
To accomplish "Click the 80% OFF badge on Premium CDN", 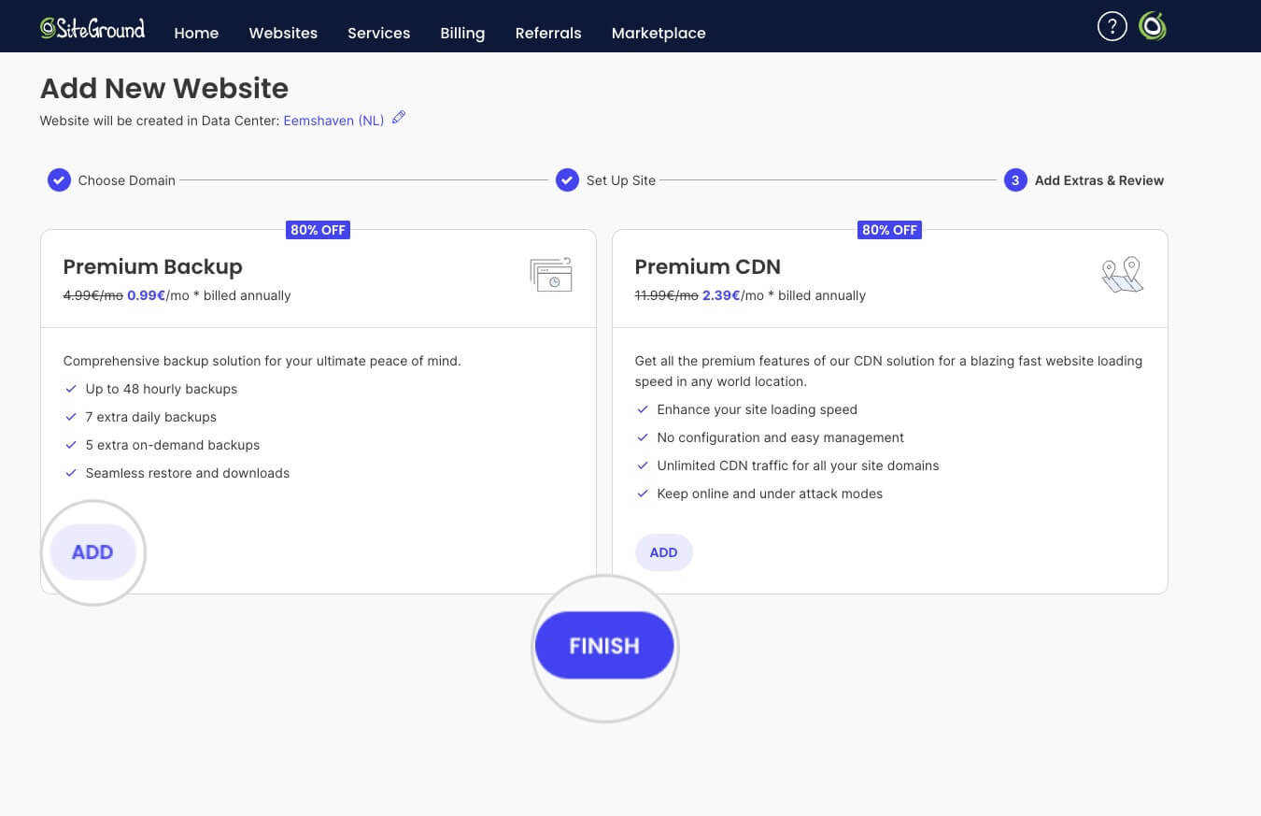I will click(889, 230).
